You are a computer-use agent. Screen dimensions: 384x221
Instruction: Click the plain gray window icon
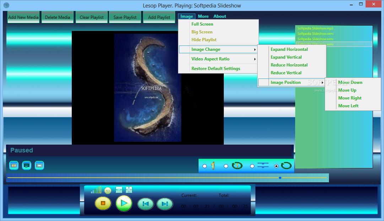click(x=39, y=166)
